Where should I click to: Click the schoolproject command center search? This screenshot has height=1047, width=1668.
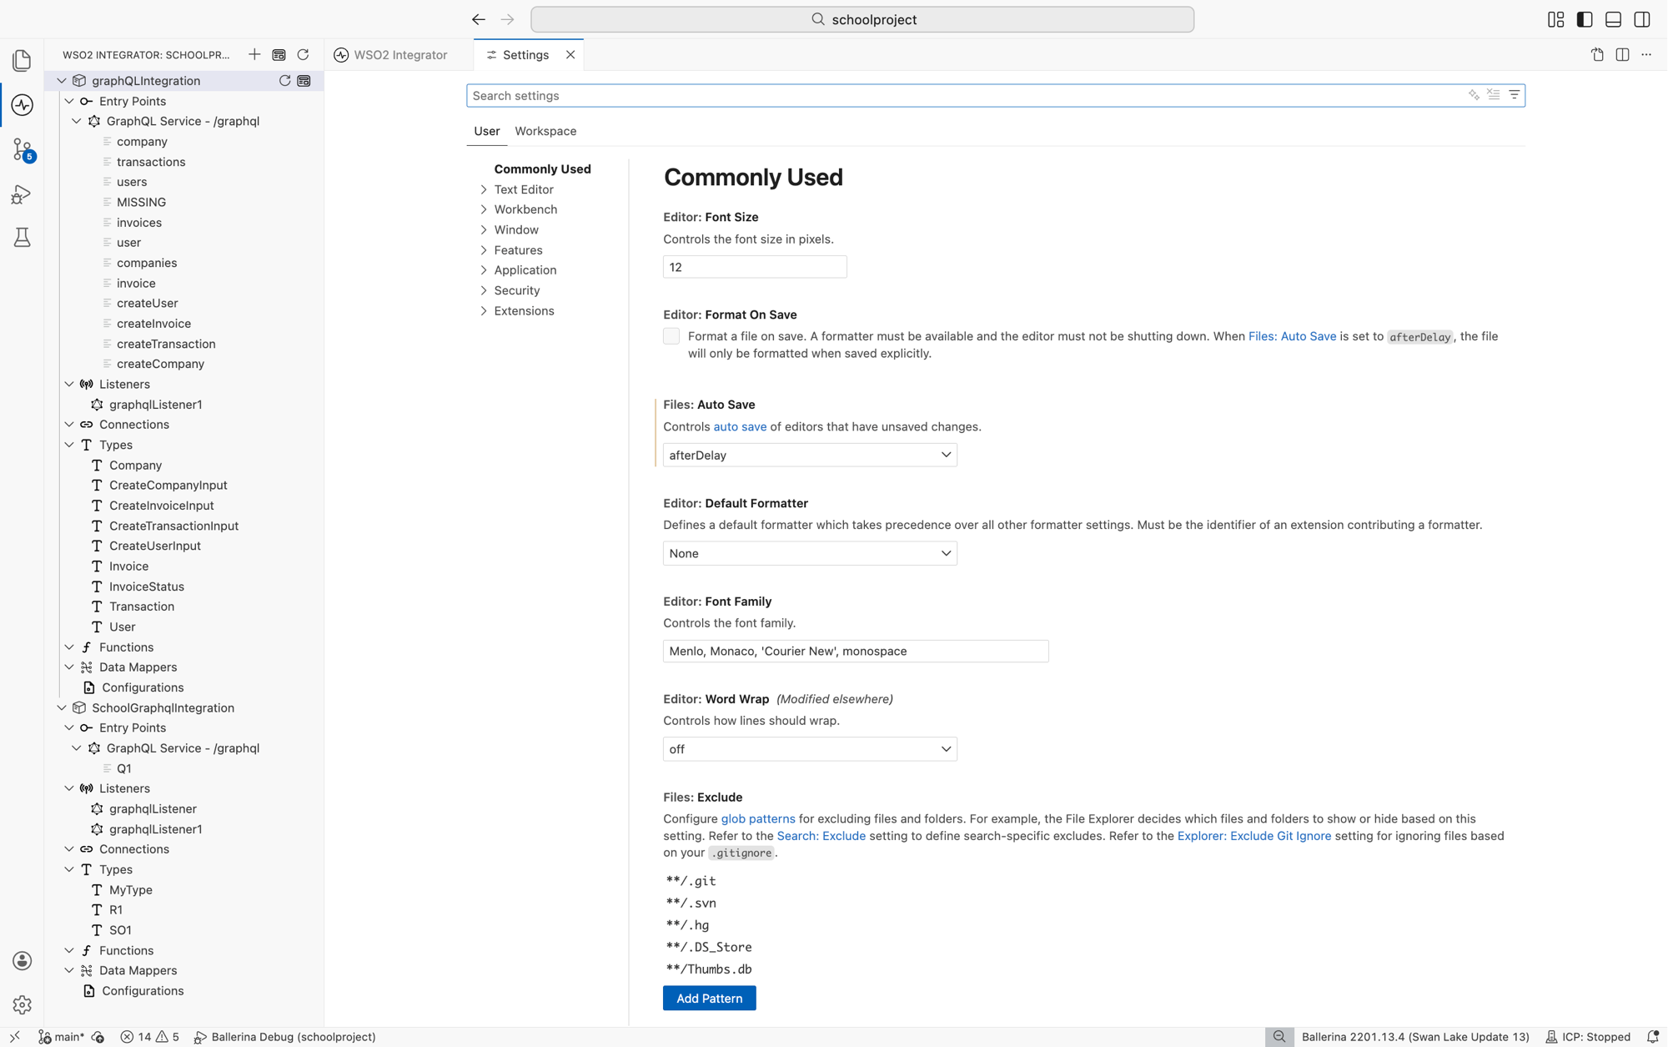click(862, 19)
